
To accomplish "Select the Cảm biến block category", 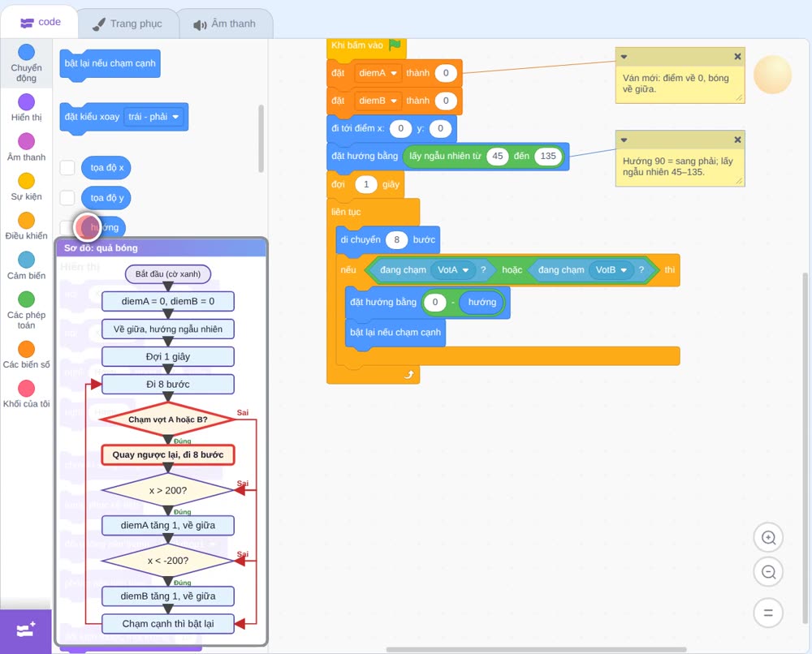I will coord(26,266).
